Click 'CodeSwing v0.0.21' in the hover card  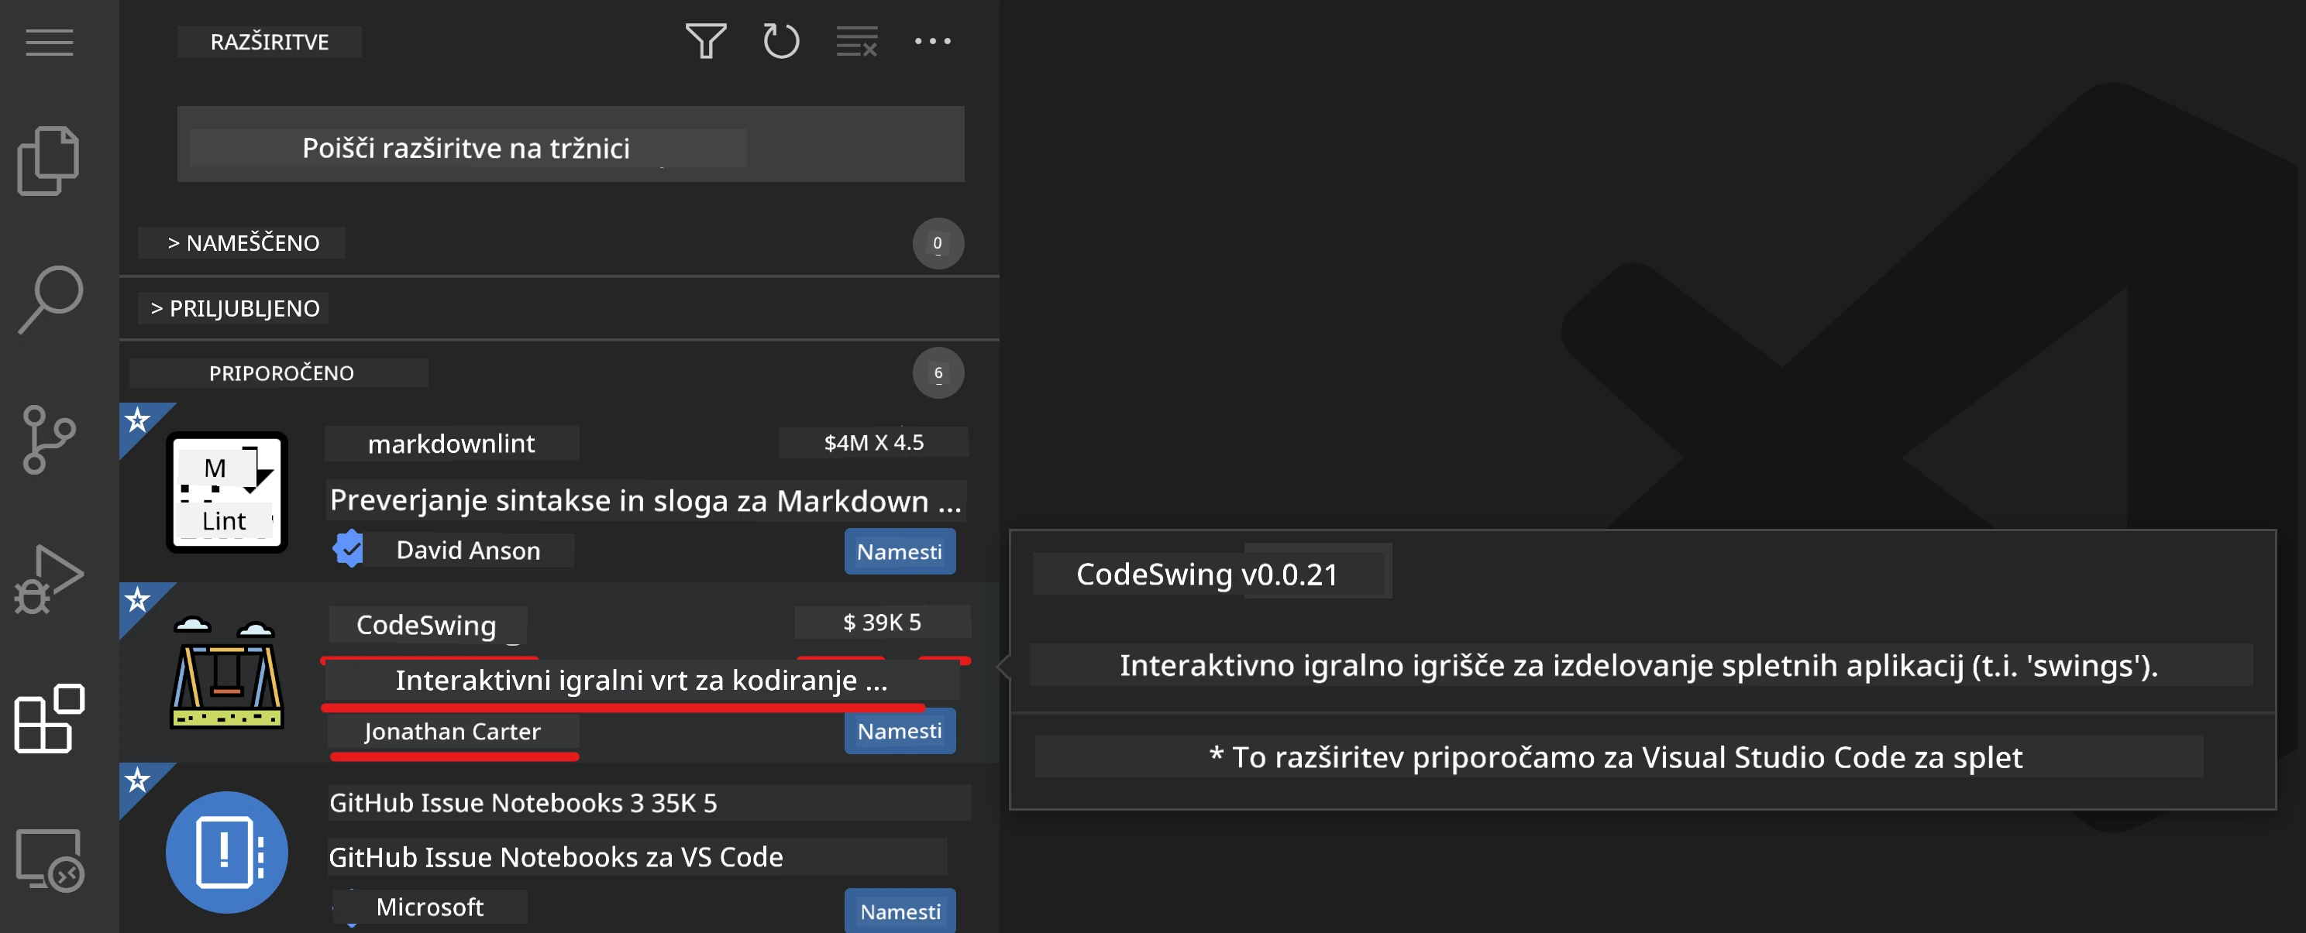coord(1207,574)
